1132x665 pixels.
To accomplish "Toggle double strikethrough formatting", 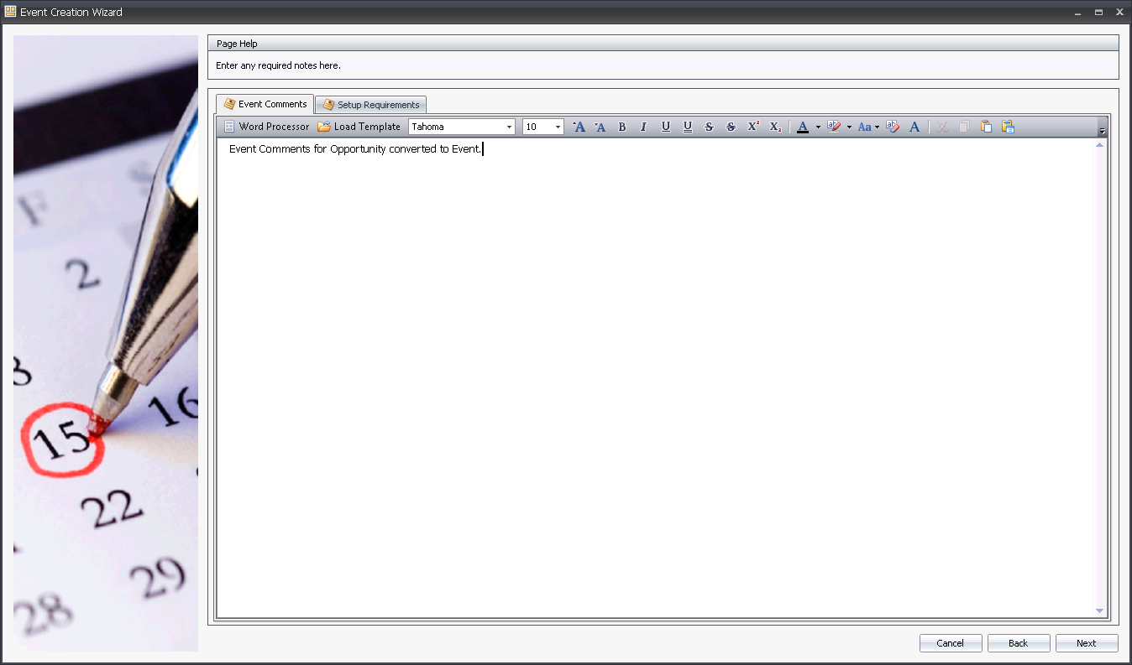I will [731, 127].
